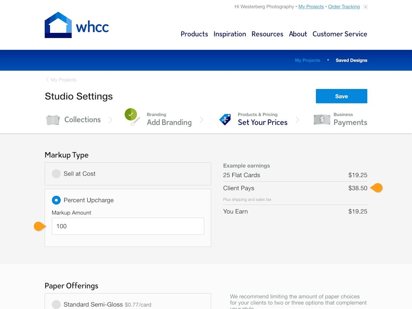Click the Payments dollar bill icon
This screenshot has width=412, height=309.
coord(321,119)
